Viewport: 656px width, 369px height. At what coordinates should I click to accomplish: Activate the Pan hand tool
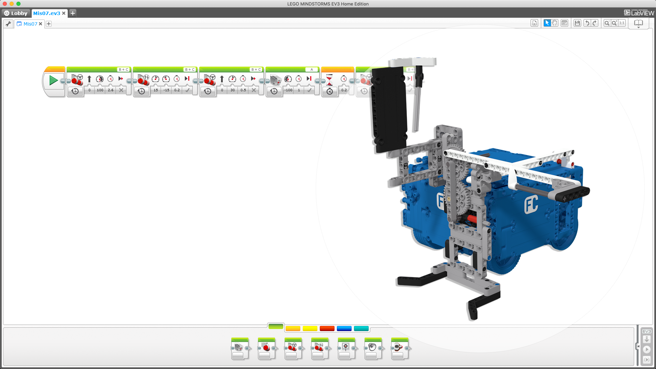click(554, 23)
